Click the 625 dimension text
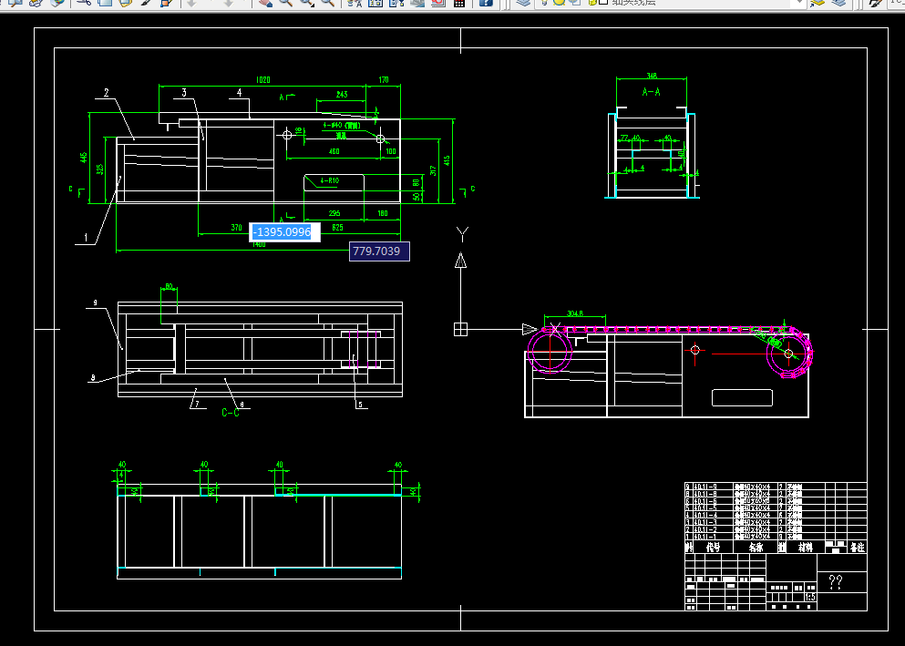The image size is (905, 646). tap(337, 227)
